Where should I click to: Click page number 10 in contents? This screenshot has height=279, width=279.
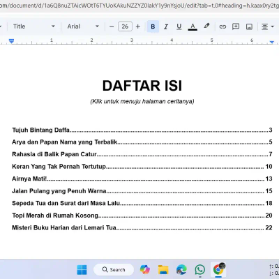[269, 167]
